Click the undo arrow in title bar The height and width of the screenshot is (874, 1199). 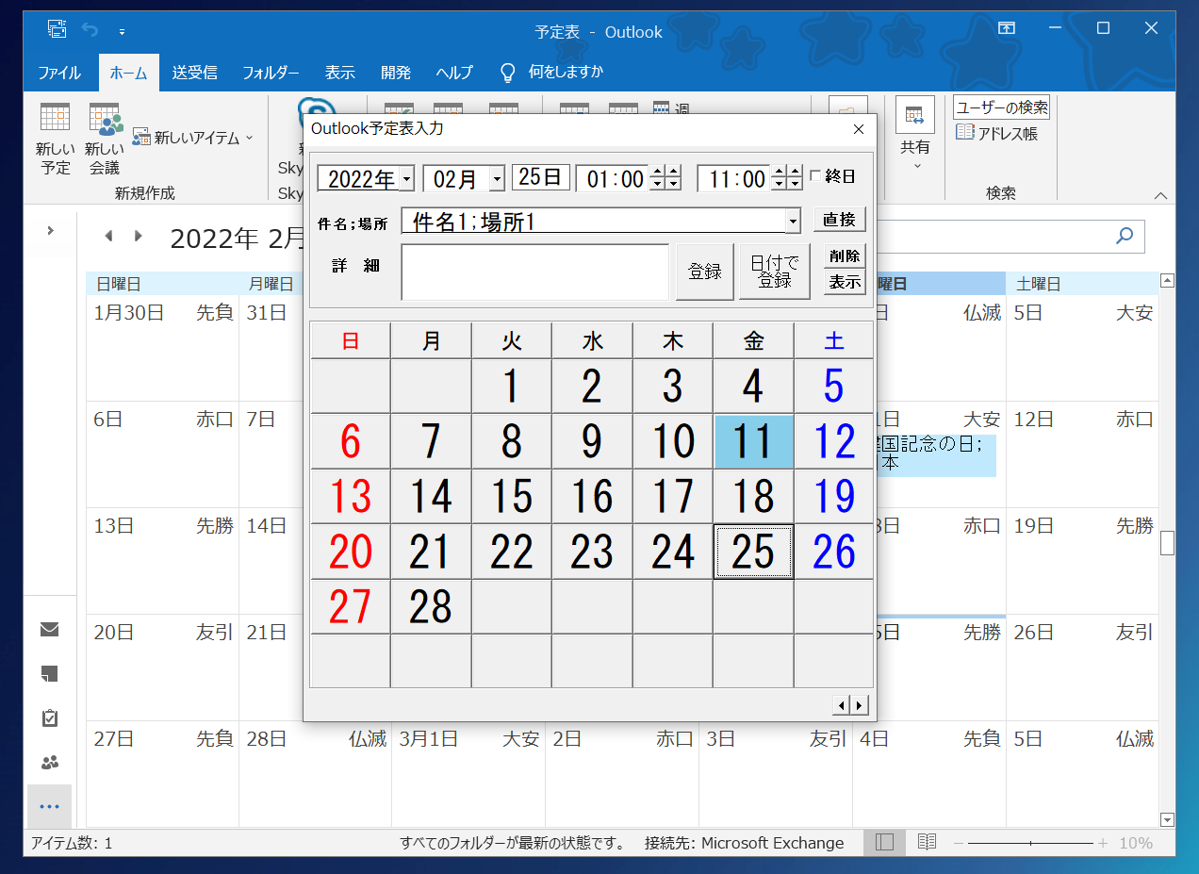pos(90,30)
